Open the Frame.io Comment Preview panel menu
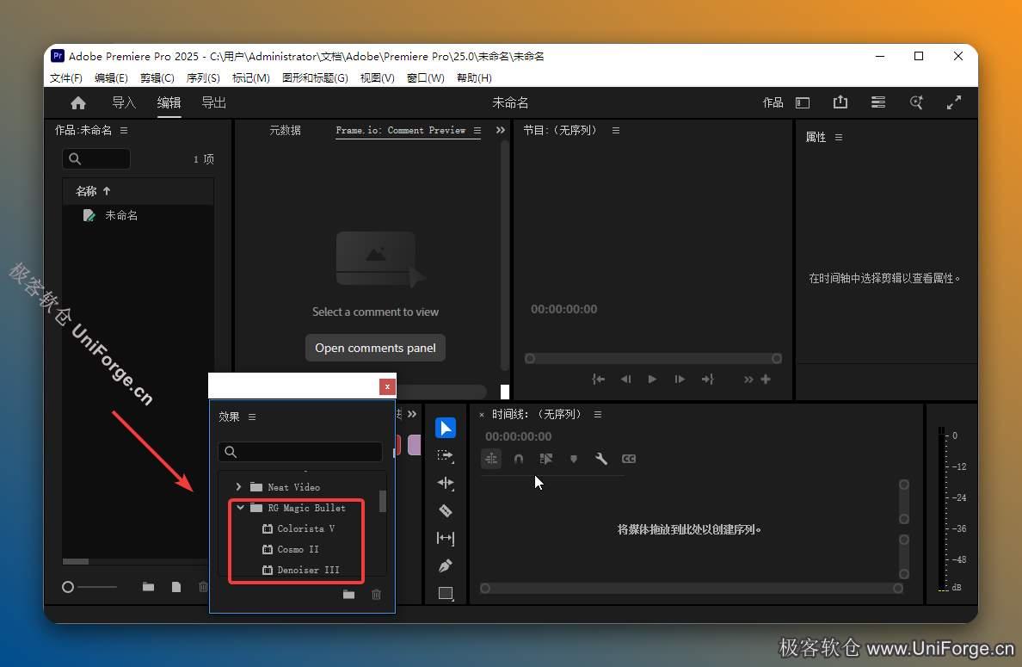Image resolution: width=1022 pixels, height=667 pixels. point(477,131)
